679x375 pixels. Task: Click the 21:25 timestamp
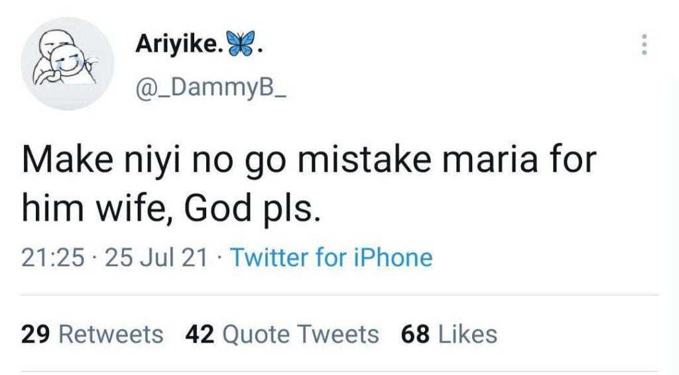(x=53, y=258)
